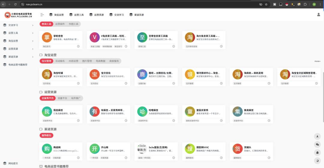This screenshot has width=324, height=168.
Task: Open the 货捕头 card icon
Action: point(238,149)
